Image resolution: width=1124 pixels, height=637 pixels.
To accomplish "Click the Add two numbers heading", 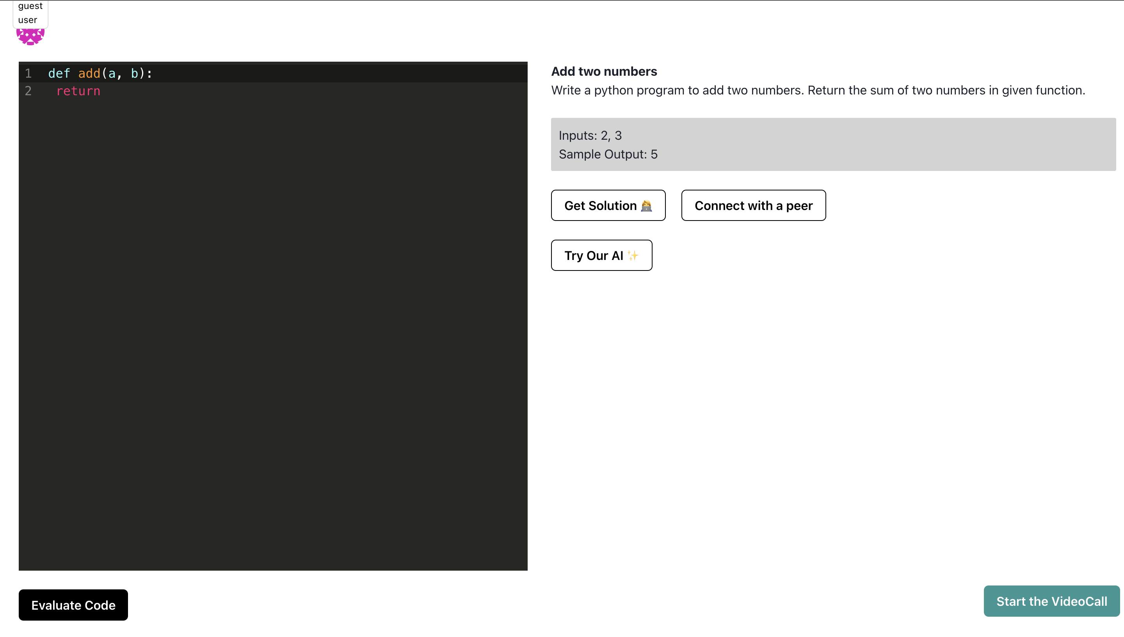I will pos(603,71).
